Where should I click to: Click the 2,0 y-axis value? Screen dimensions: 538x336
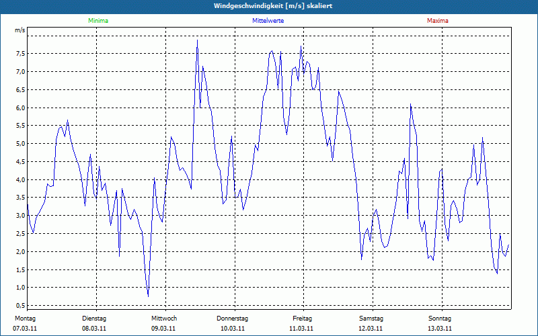(20, 251)
